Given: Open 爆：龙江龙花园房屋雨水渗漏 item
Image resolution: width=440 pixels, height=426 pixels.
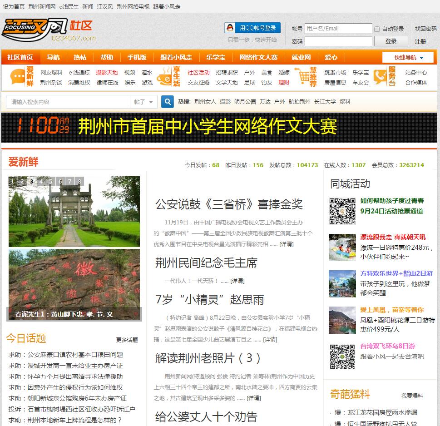Looking at the screenshot, I should tap(376, 412).
